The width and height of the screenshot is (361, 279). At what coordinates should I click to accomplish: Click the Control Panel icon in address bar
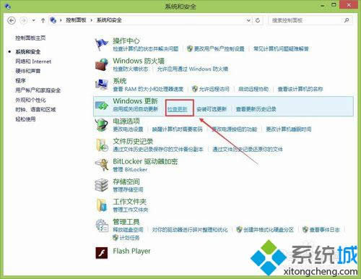click(53, 20)
